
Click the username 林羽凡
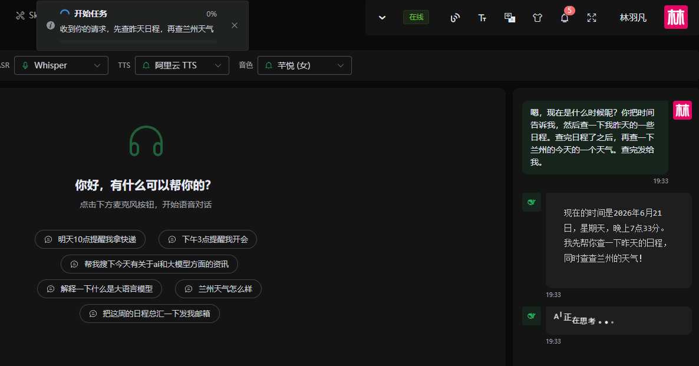click(633, 18)
